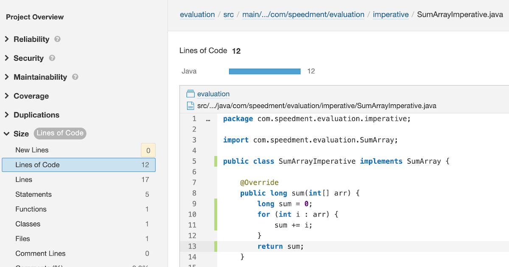Image resolution: width=509 pixels, height=267 pixels.
Task: Click the coverage indicator beside line 5
Action: (216, 161)
